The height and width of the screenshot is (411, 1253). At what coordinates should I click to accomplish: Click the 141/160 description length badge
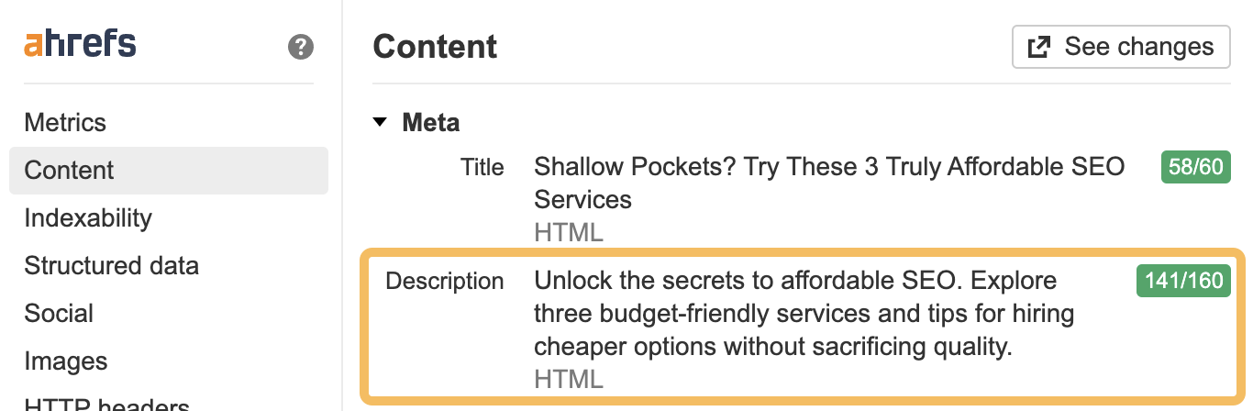click(x=1184, y=281)
